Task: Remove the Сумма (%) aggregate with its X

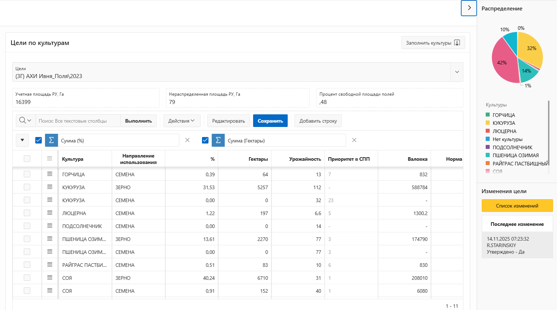Action: click(187, 140)
